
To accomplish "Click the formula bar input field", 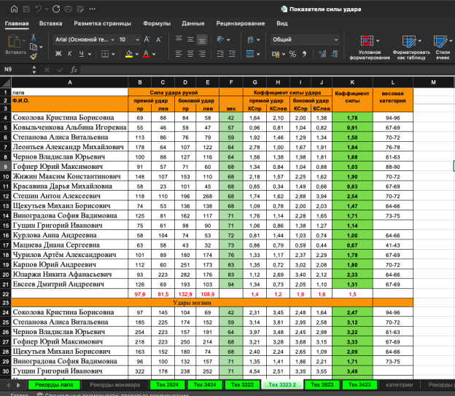I will tap(267, 70).
